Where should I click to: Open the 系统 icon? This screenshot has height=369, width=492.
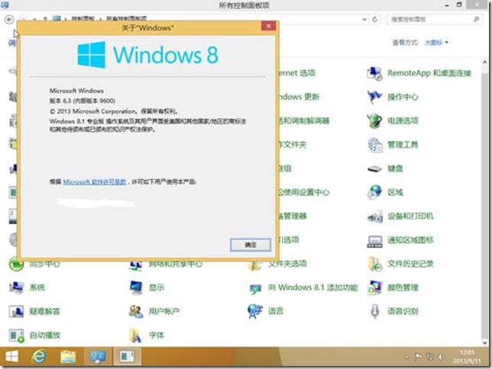[x=16, y=287]
